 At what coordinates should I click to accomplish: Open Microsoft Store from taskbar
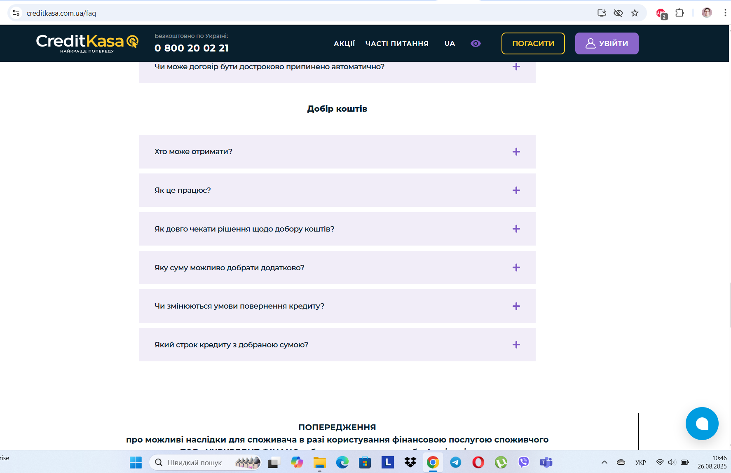point(365,462)
